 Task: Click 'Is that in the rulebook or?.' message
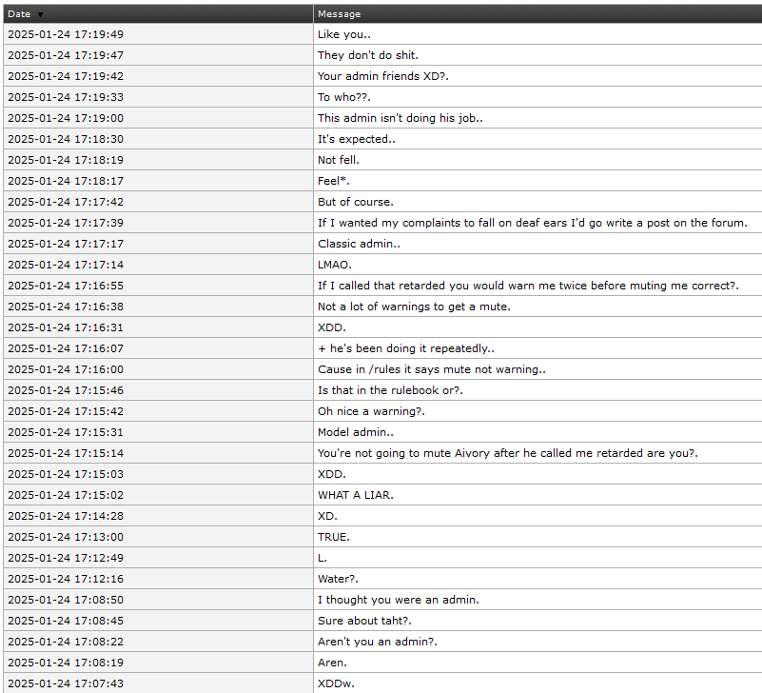pyautogui.click(x=390, y=390)
